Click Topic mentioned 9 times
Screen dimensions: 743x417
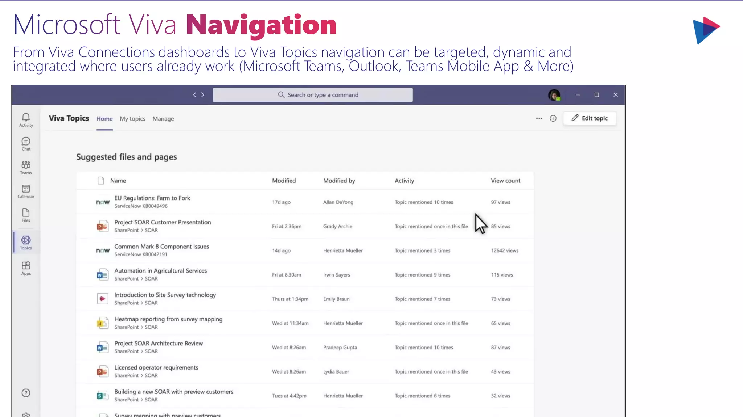pyautogui.click(x=422, y=275)
